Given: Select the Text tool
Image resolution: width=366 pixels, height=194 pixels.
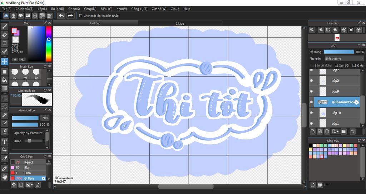Looking at the screenshot, I should 4,142.
